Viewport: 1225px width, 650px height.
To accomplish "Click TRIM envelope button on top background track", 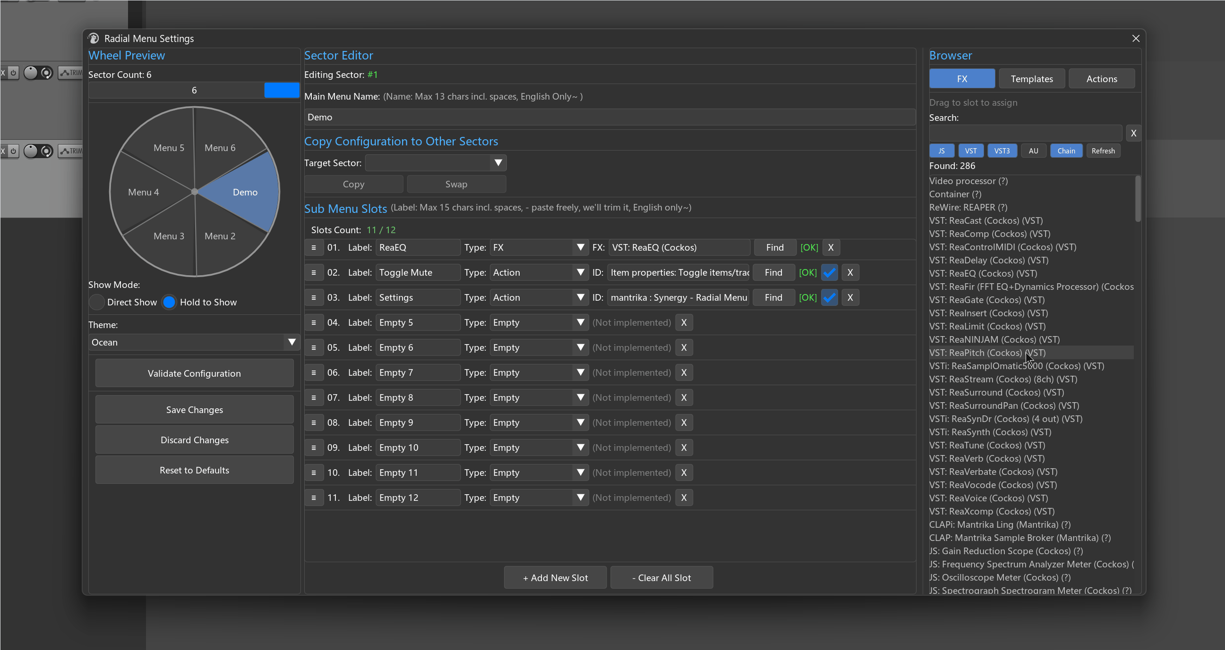I will 70,73.
